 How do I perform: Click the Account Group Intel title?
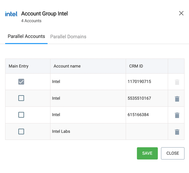pyautogui.click(x=45, y=13)
